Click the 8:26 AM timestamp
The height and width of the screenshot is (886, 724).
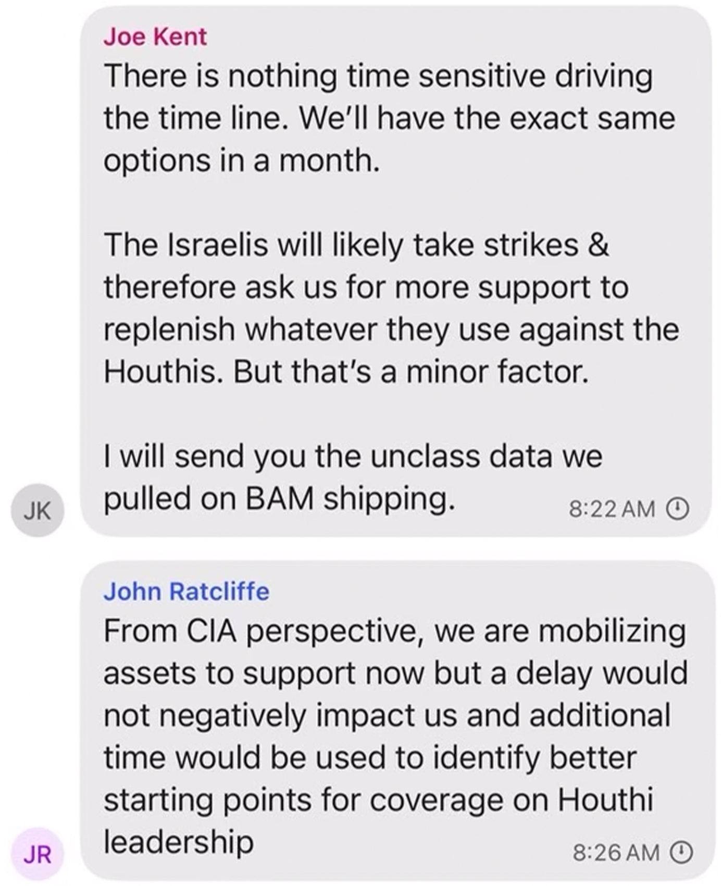pyautogui.click(x=616, y=853)
